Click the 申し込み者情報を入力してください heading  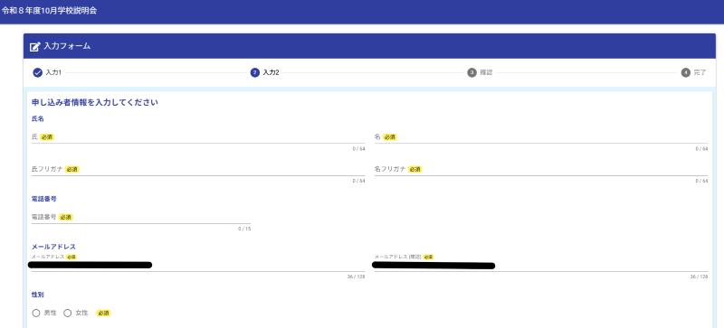[95, 102]
